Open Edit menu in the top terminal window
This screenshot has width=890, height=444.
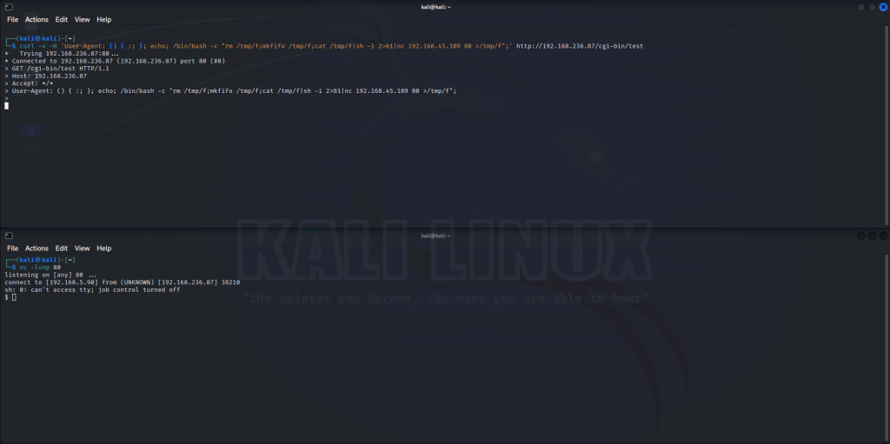pyautogui.click(x=62, y=19)
